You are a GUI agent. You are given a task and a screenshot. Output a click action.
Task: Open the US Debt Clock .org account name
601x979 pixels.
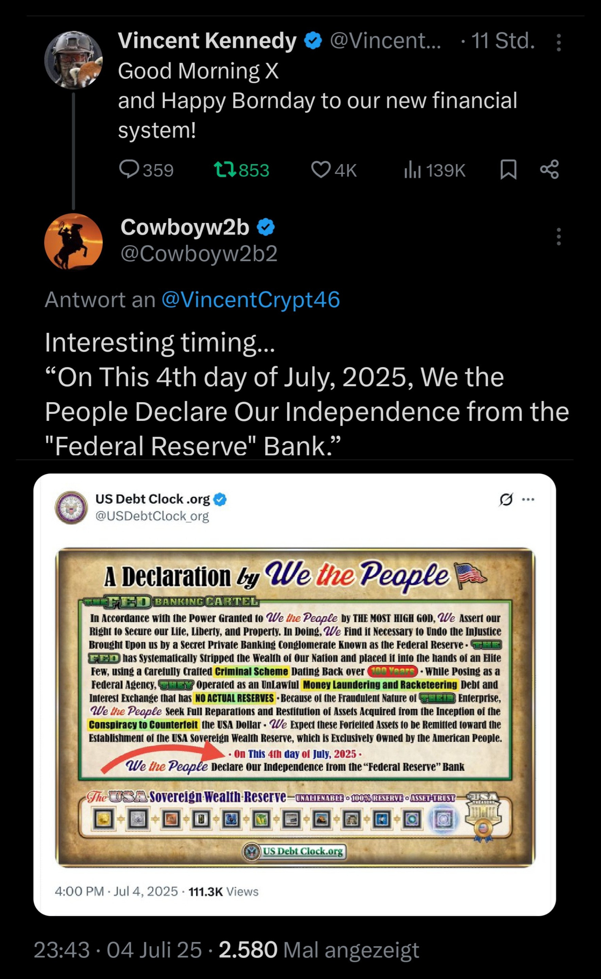(x=153, y=499)
